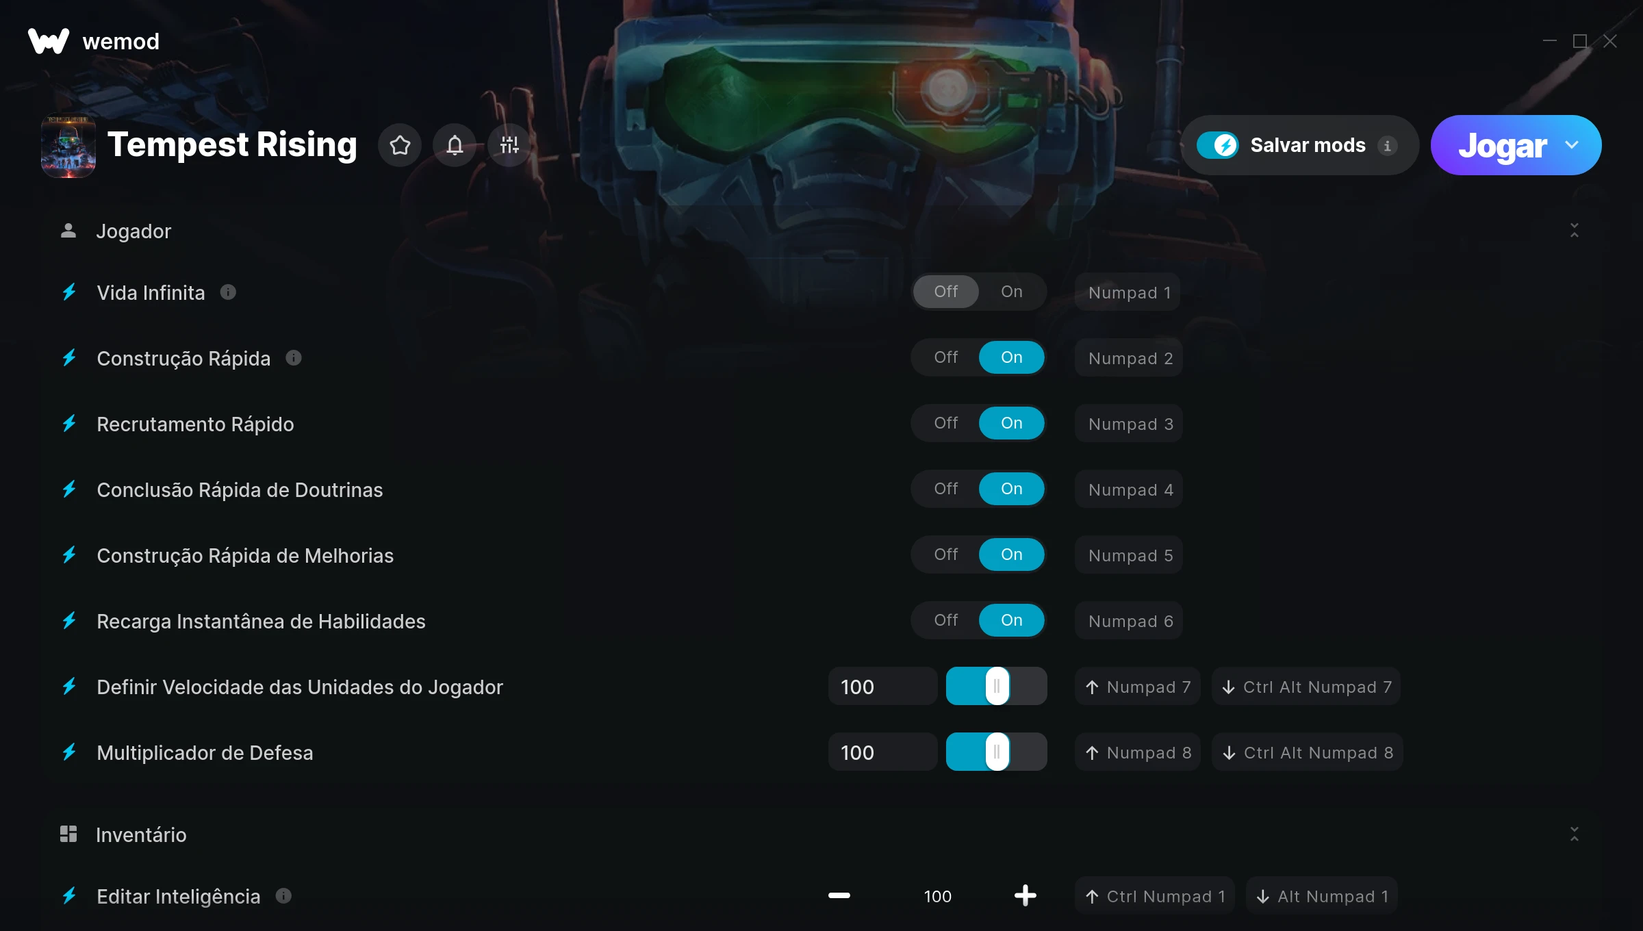Click the Ctrl Alt Numpad 7 hotkey
1643x931 pixels.
1306,687
